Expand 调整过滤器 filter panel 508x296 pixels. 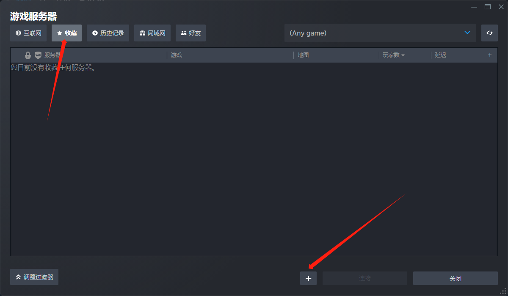click(34, 277)
